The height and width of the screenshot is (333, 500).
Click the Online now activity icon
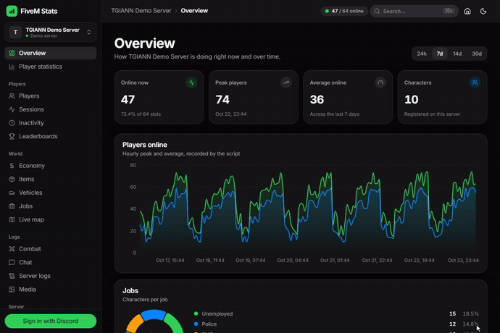(x=191, y=83)
